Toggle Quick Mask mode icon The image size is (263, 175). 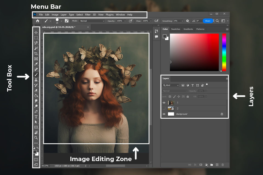(36, 160)
